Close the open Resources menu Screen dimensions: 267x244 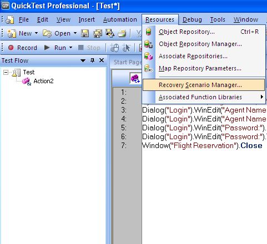(x=160, y=19)
